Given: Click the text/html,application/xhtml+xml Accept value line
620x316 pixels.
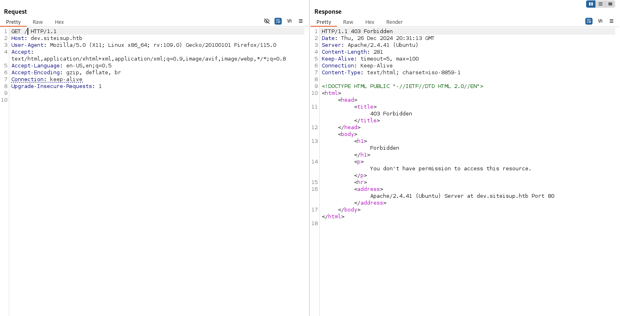Looking at the screenshot, I should (x=149, y=59).
